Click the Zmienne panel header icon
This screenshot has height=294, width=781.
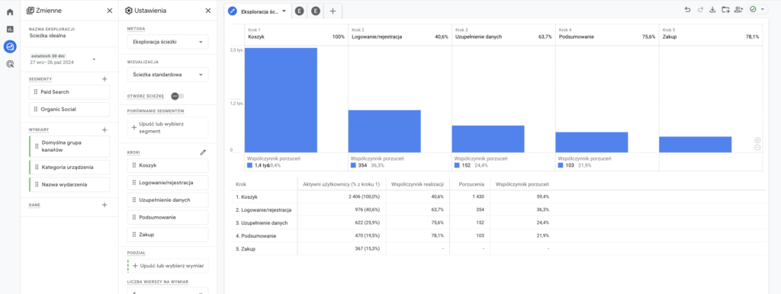31,11
